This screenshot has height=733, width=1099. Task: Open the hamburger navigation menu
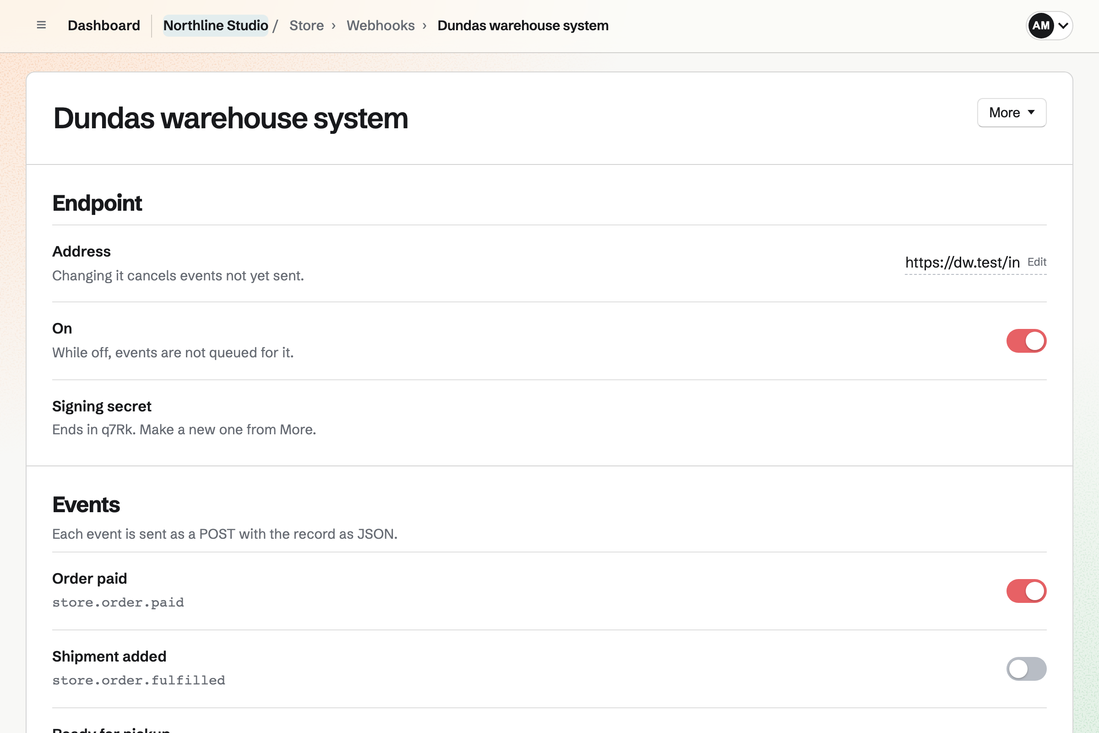(x=41, y=25)
